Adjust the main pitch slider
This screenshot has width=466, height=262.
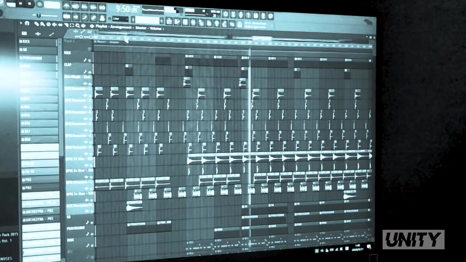(39, 15)
